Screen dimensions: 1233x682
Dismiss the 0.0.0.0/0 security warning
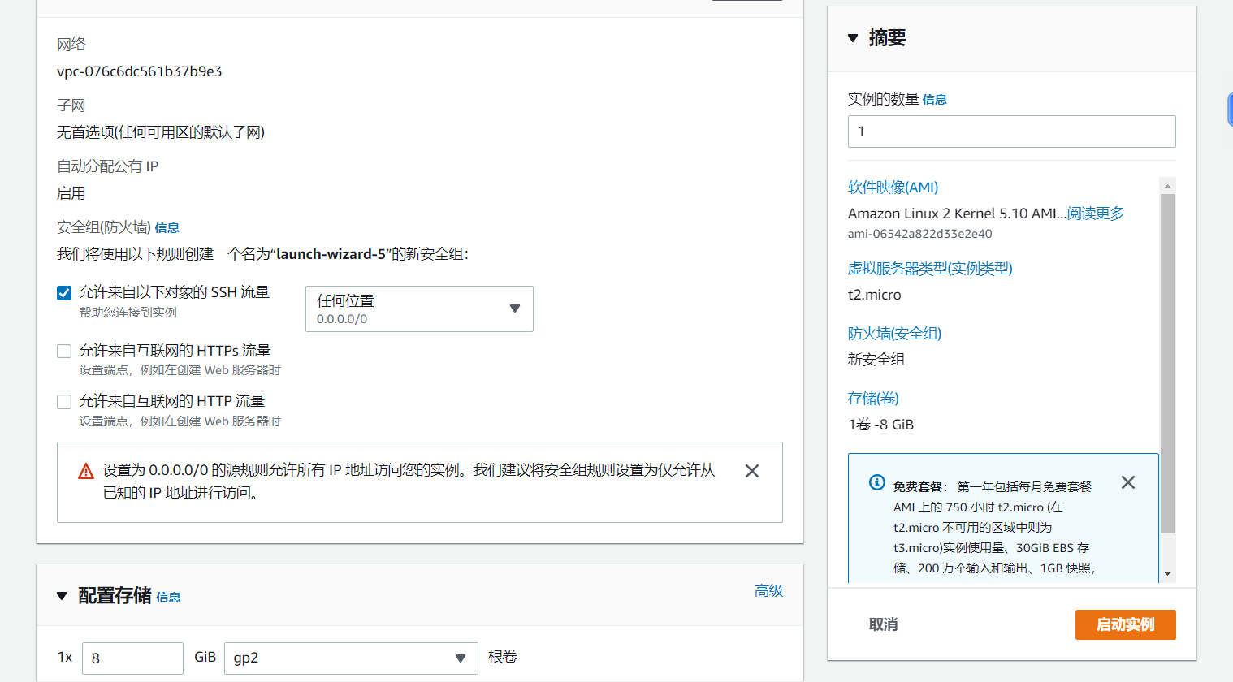pos(751,470)
